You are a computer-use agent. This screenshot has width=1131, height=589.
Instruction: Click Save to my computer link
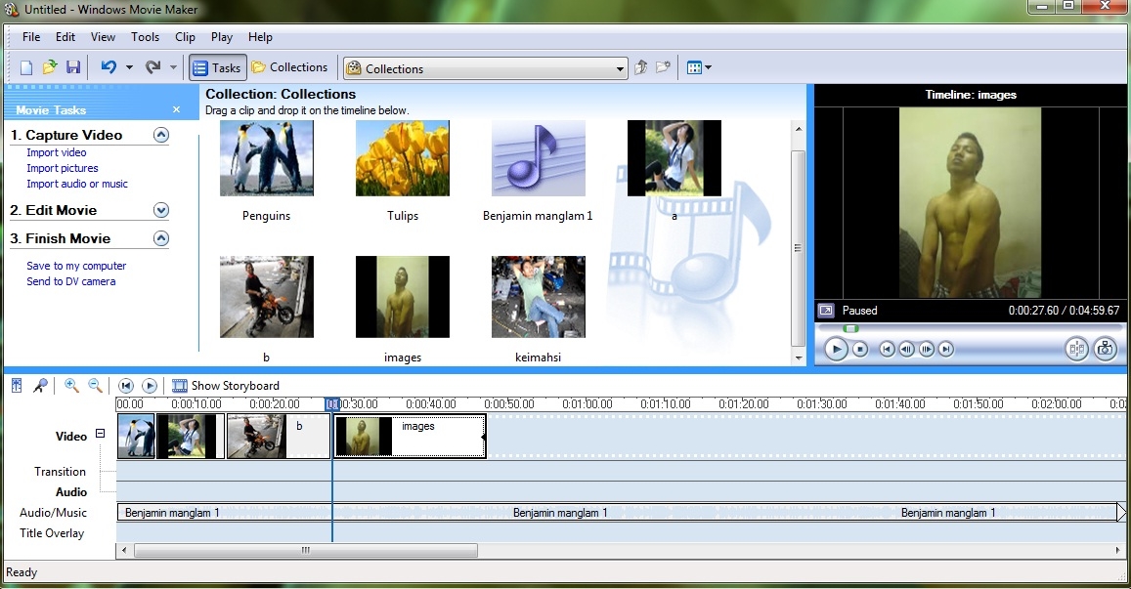(76, 266)
